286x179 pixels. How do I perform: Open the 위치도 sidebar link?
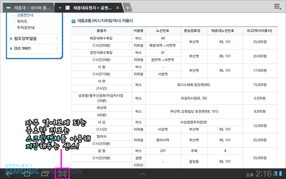(x=22, y=21)
